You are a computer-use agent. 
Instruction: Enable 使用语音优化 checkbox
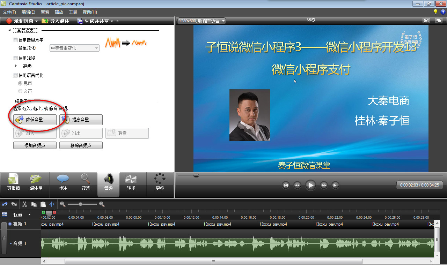tap(15, 75)
